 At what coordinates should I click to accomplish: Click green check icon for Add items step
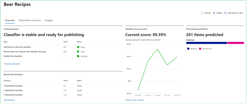[78, 47]
